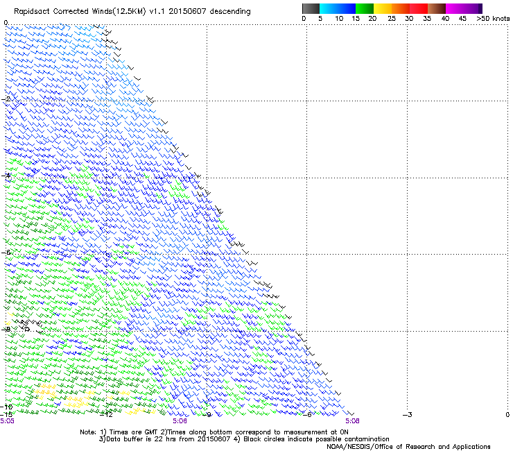Click the legend label '45' under color bar

click(x=462, y=19)
